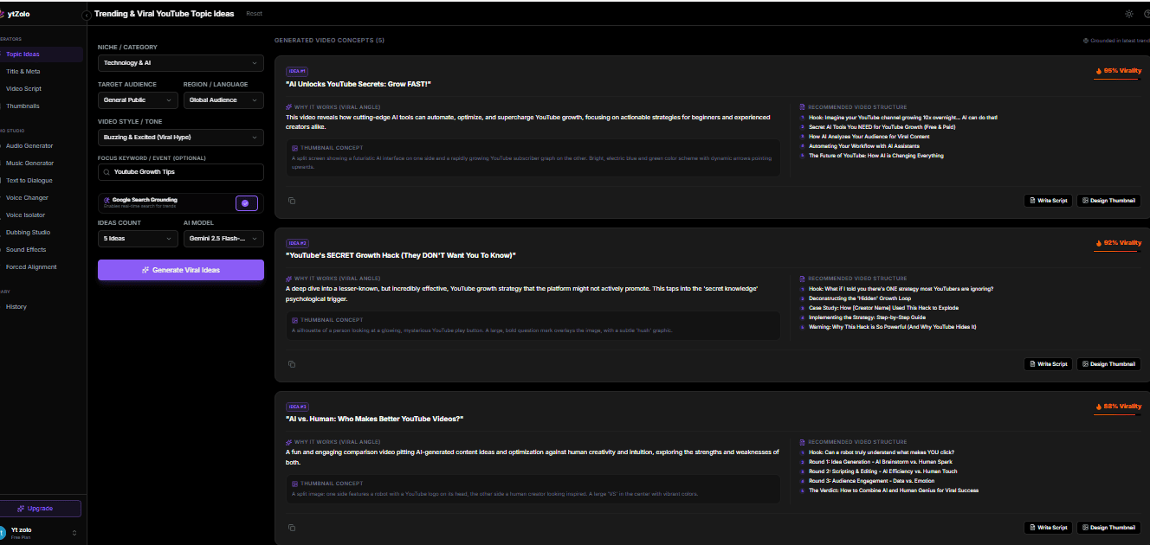
Task: Open the Video Style dropdown Buzzing & Excited
Action: click(181, 138)
